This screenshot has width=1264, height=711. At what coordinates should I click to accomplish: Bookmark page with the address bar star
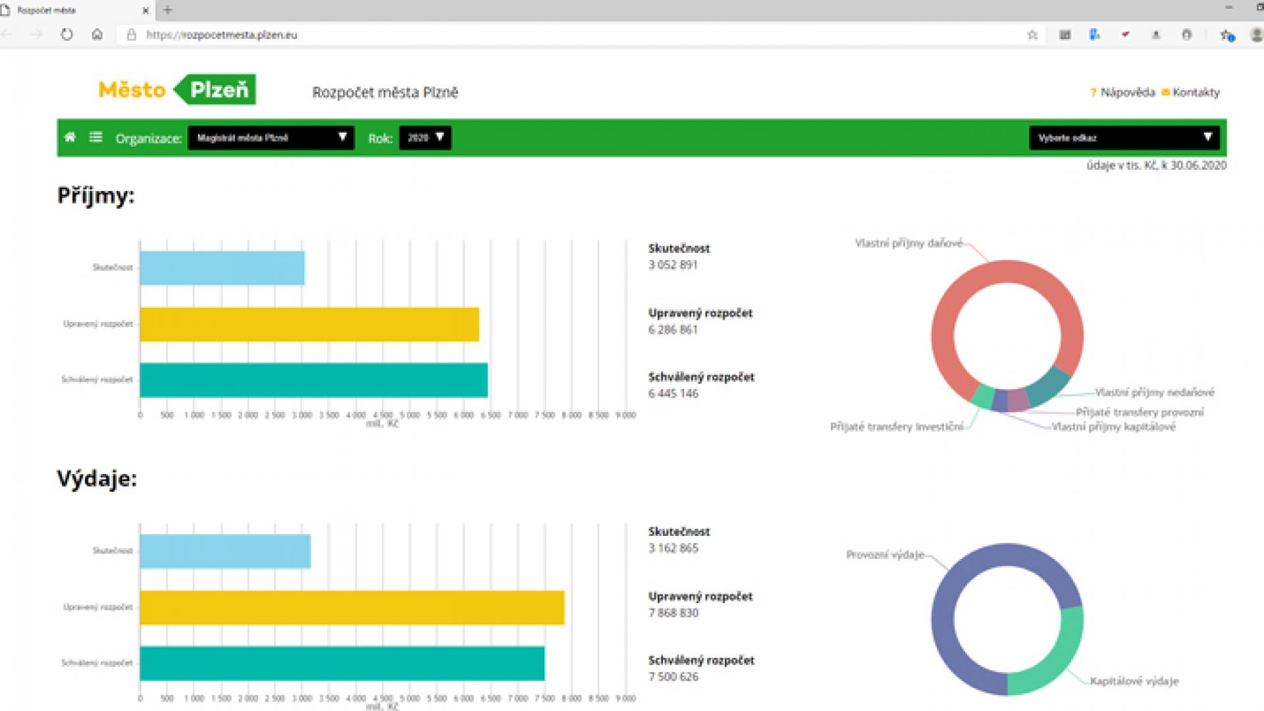[1032, 35]
